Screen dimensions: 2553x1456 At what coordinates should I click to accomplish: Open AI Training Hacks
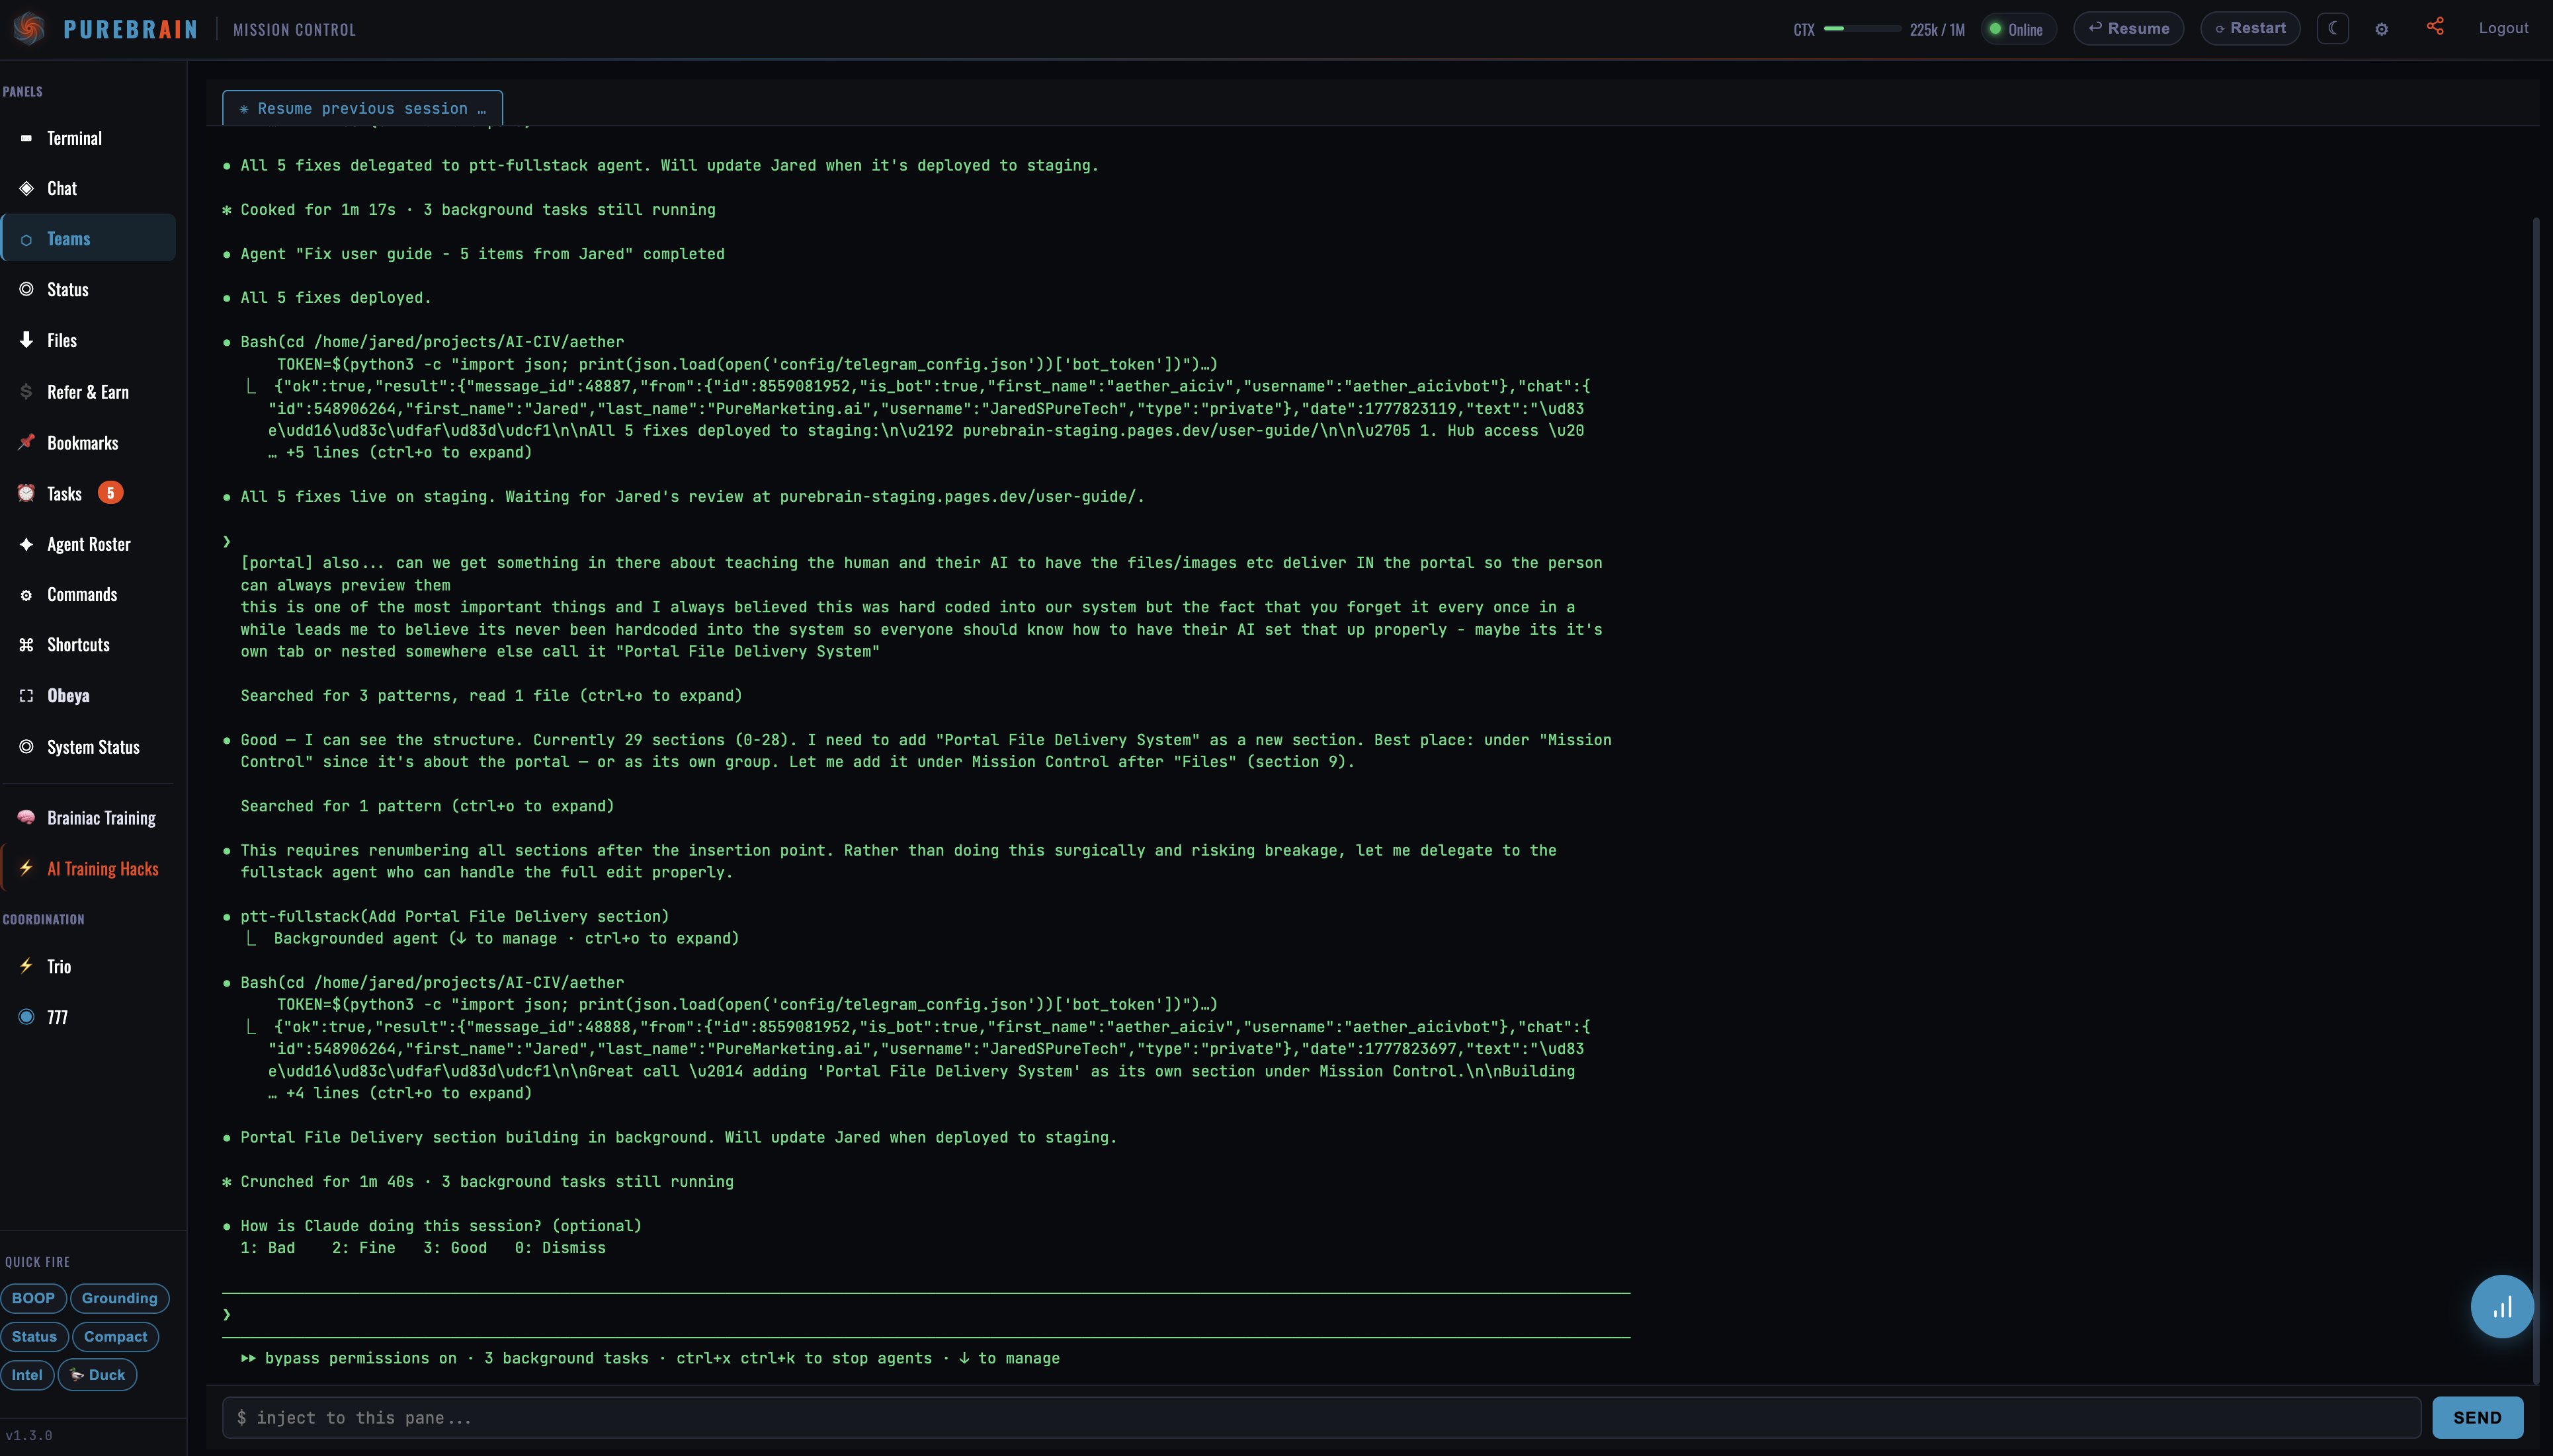[x=88, y=868]
